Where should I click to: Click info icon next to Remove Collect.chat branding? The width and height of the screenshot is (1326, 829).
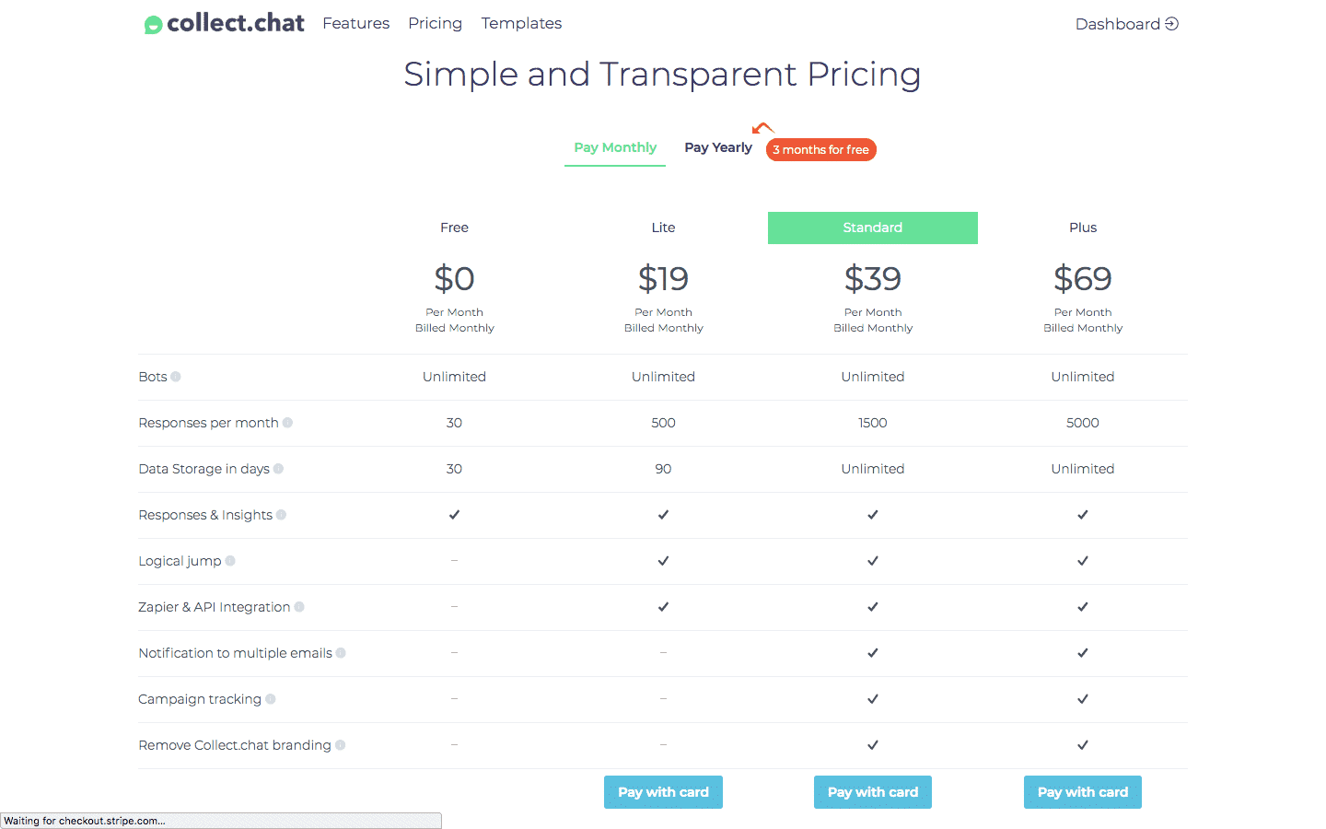point(340,745)
